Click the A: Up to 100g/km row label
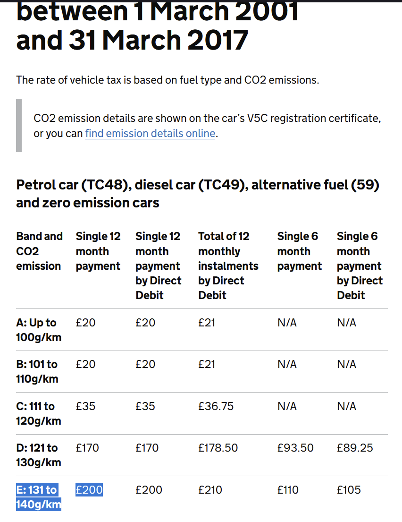The width and height of the screenshot is (402, 522). click(x=39, y=330)
